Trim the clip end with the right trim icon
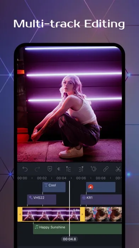The width and height of the screenshot is (139, 248). (x=81, y=169)
